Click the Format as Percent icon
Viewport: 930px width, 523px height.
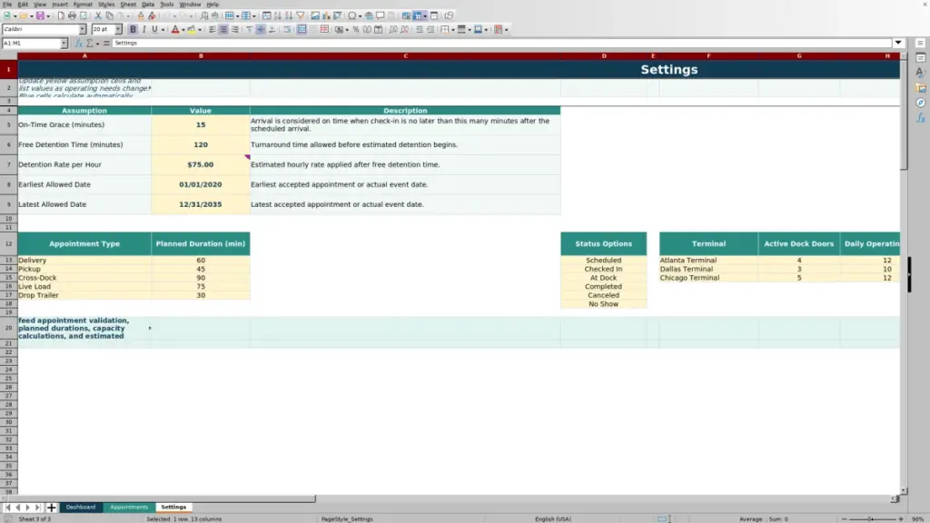pyautogui.click(x=356, y=29)
